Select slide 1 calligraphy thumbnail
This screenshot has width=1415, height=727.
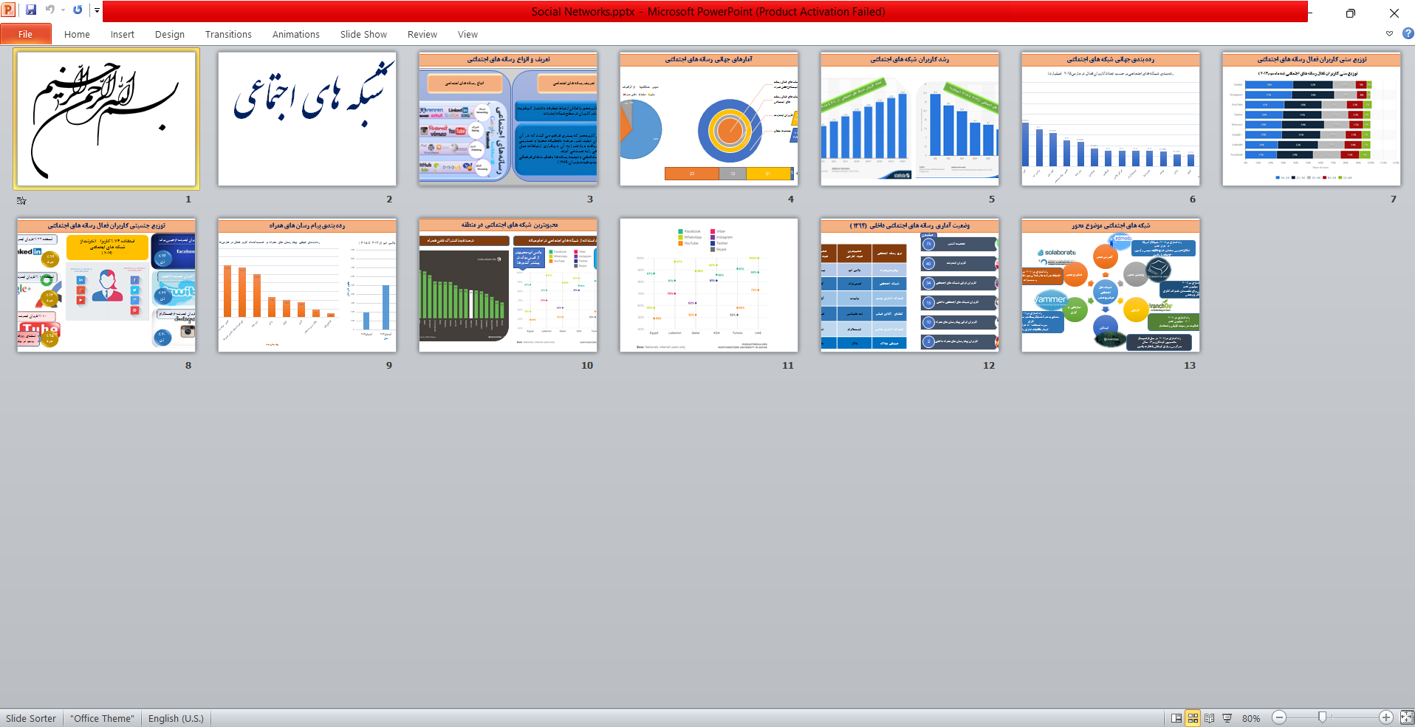[106, 119]
